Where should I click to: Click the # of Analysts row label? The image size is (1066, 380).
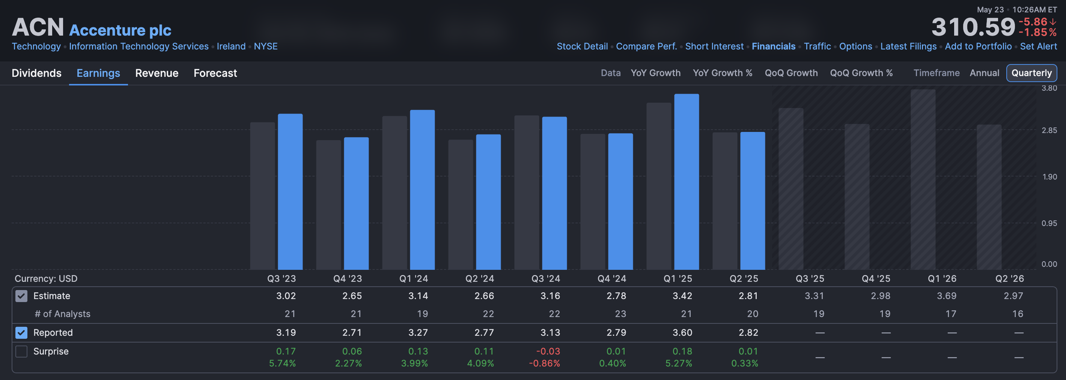coord(62,314)
